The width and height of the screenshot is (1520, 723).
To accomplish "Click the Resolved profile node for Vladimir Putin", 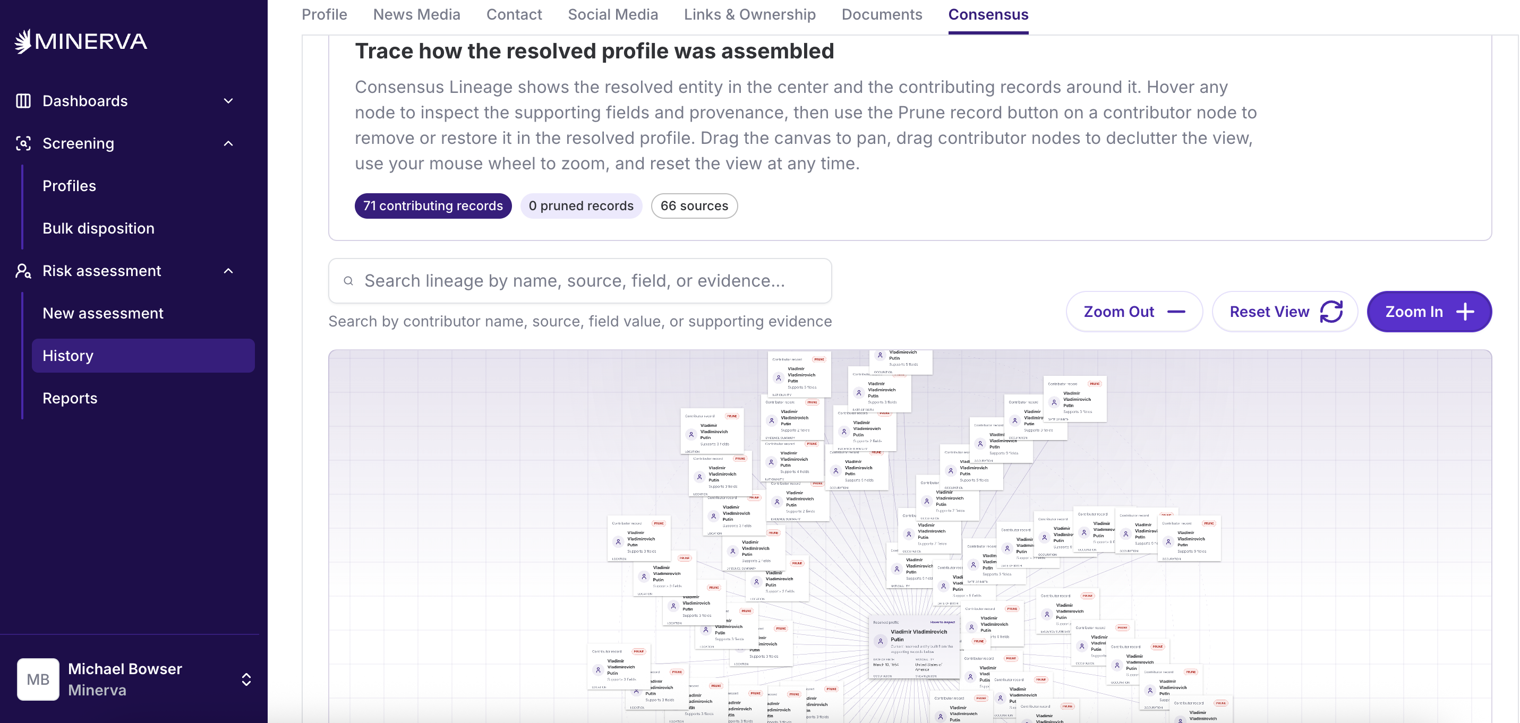I will (915, 647).
